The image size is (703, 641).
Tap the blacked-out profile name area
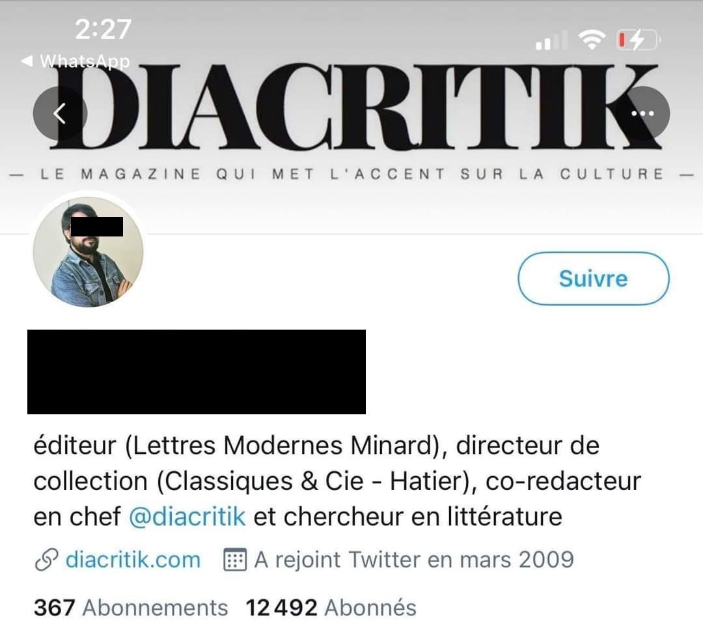(x=197, y=371)
